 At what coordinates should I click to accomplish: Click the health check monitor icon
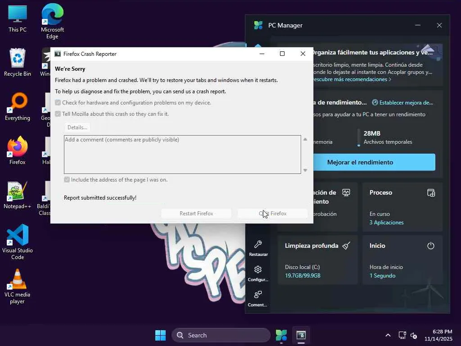click(346, 193)
